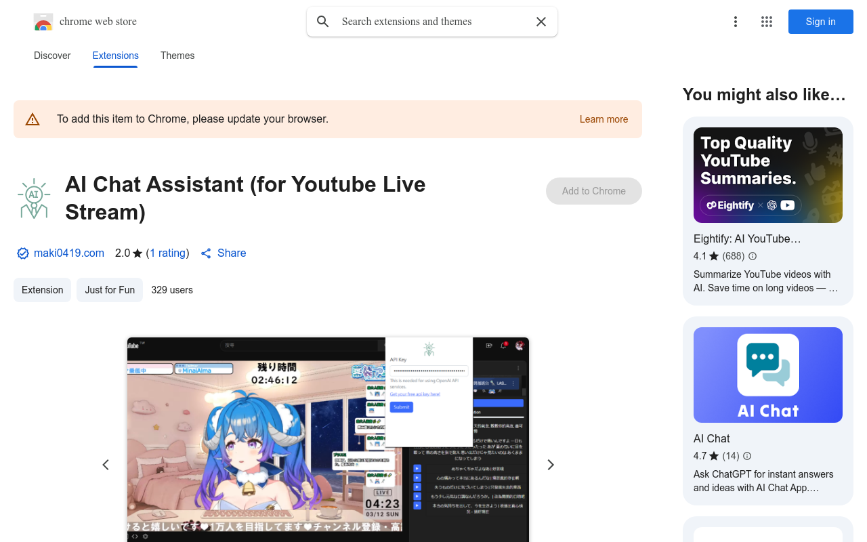Image resolution: width=867 pixels, height=542 pixels.
Task: Click the AI Chat Assistant extension logo
Action: pos(34,199)
